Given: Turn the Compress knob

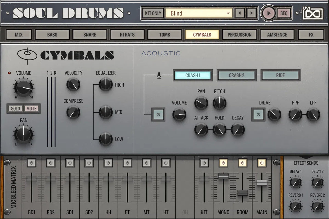Looking at the screenshot, I should pyautogui.click(x=73, y=113).
